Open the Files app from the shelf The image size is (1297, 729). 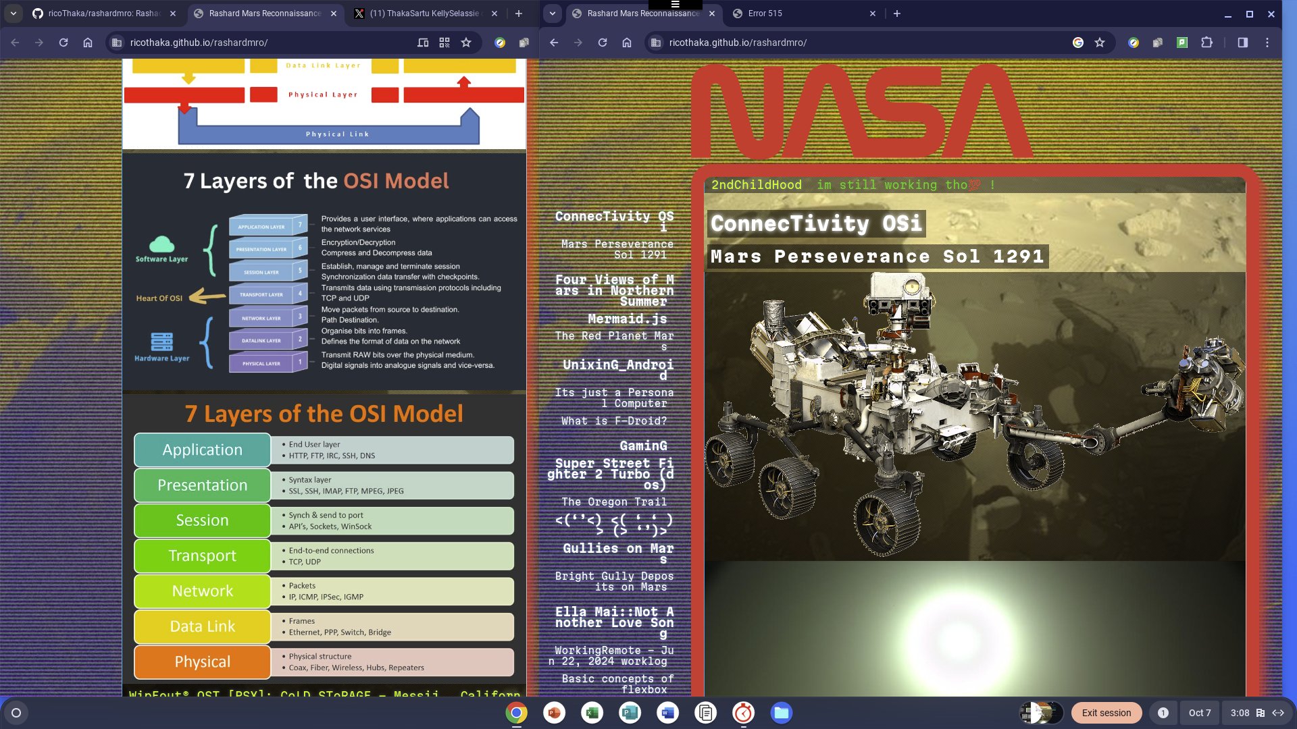click(x=782, y=713)
